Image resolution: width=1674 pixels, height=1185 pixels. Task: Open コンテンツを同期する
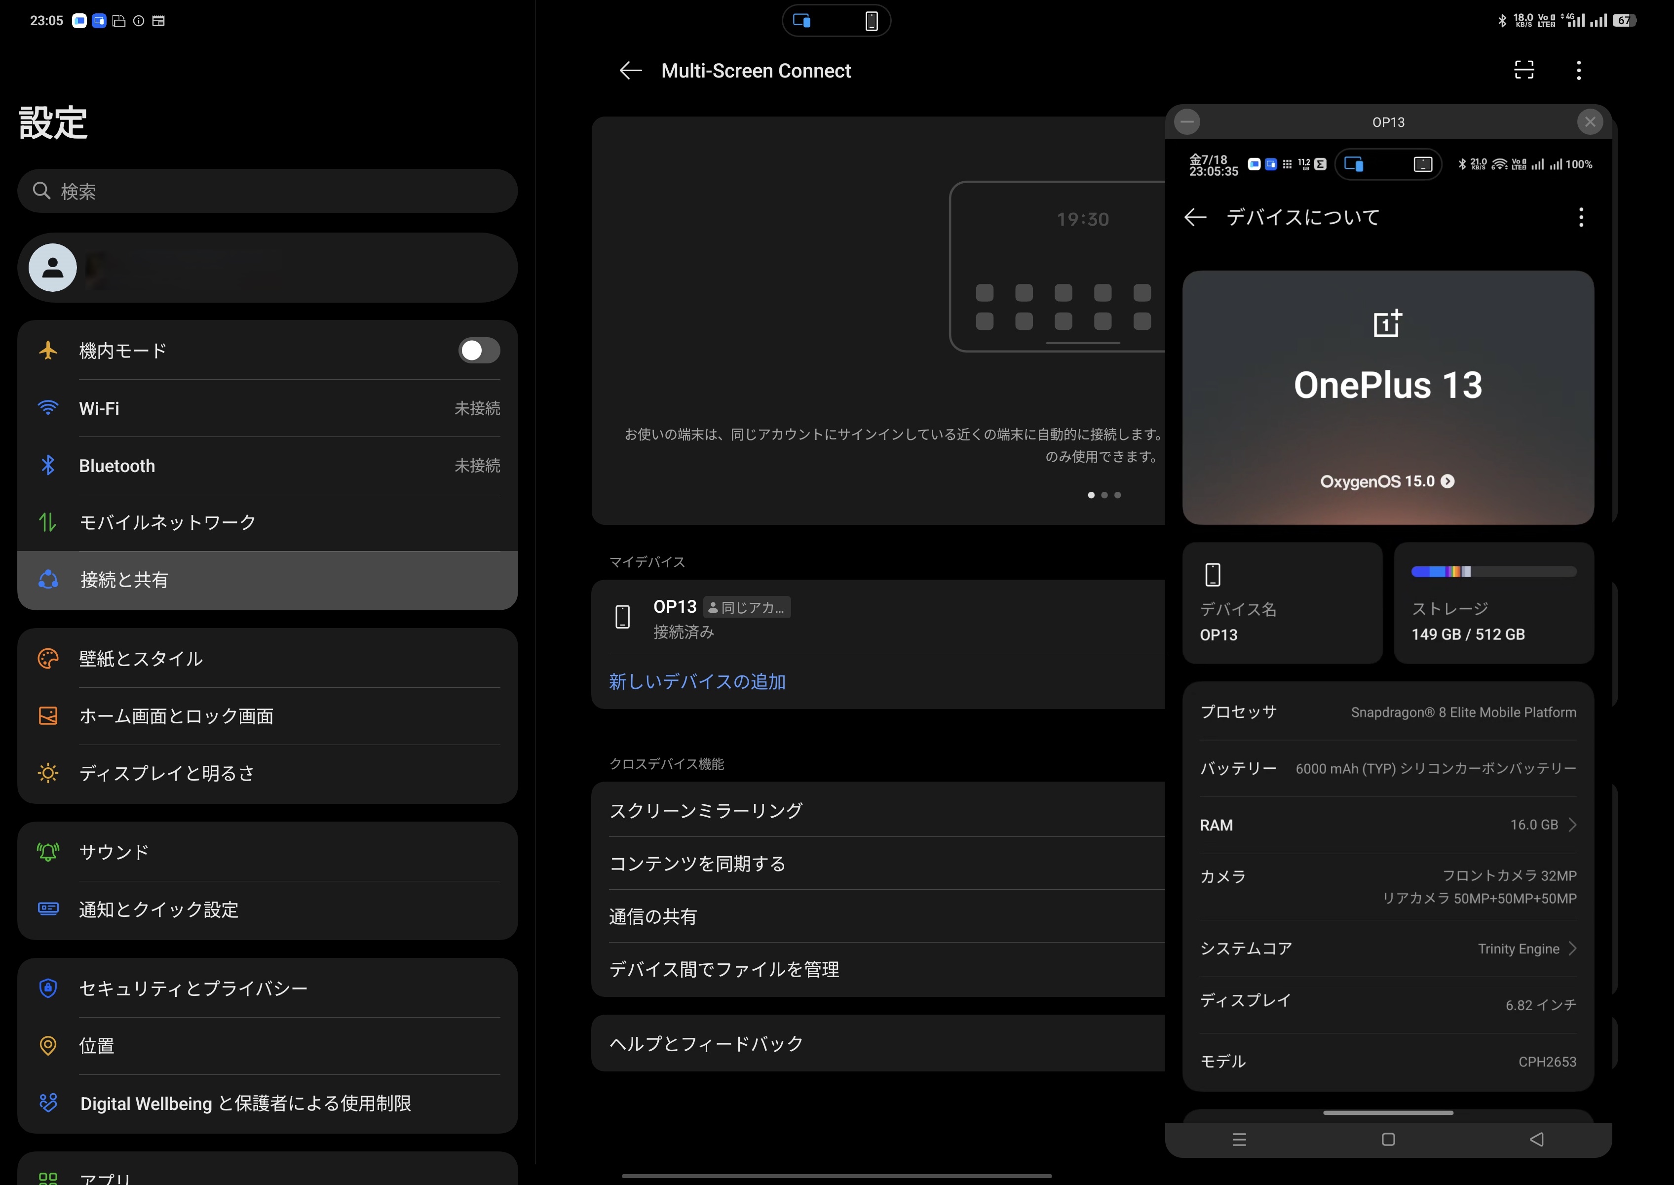[878, 863]
